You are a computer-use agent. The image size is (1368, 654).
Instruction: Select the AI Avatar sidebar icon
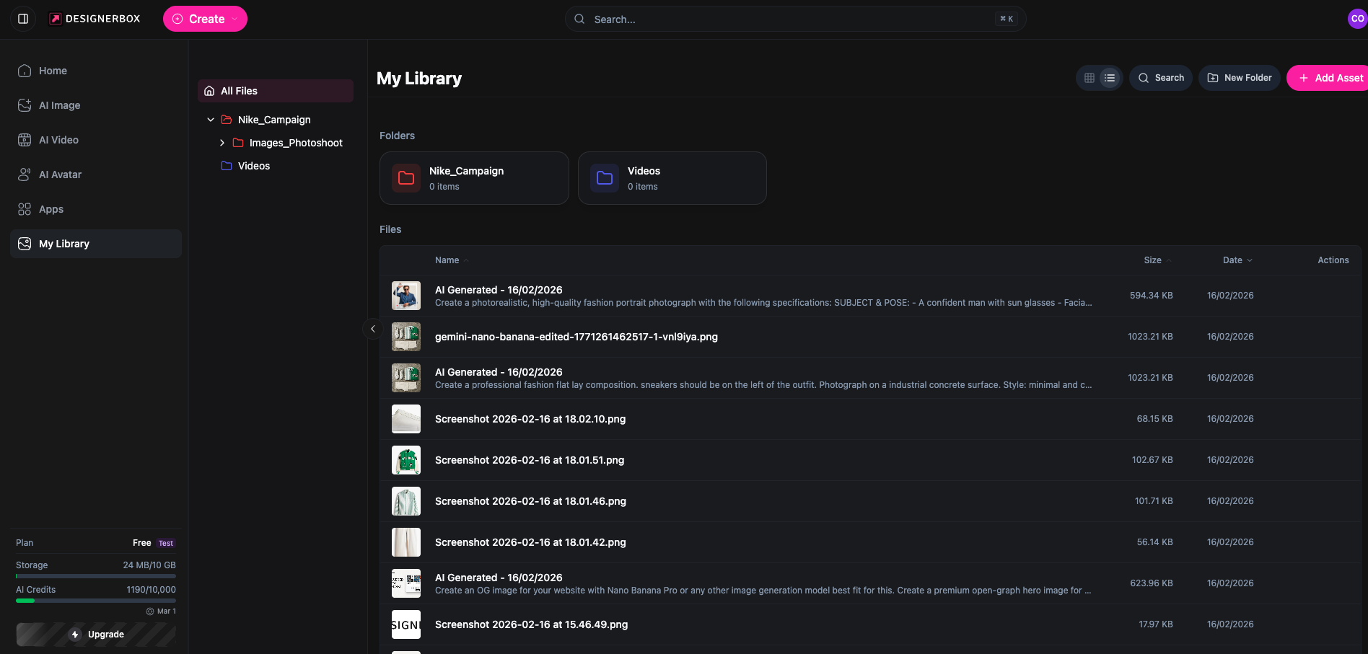[x=24, y=174]
